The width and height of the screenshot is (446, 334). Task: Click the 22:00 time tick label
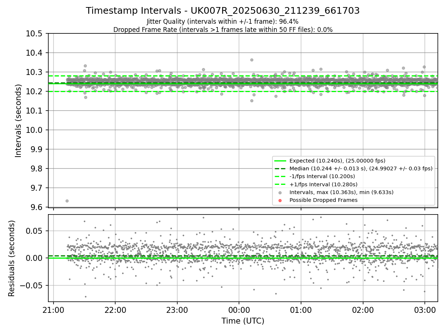click(x=115, y=310)
